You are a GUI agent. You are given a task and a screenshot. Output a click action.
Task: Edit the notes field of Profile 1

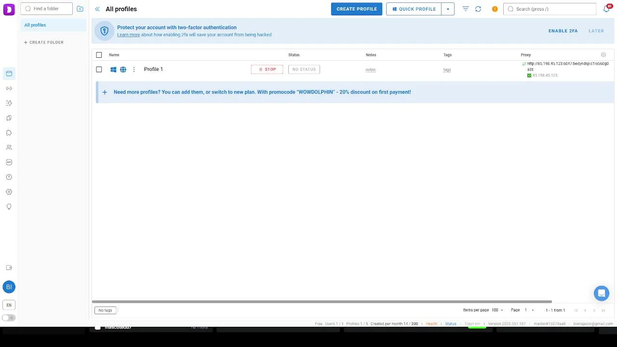(x=371, y=70)
